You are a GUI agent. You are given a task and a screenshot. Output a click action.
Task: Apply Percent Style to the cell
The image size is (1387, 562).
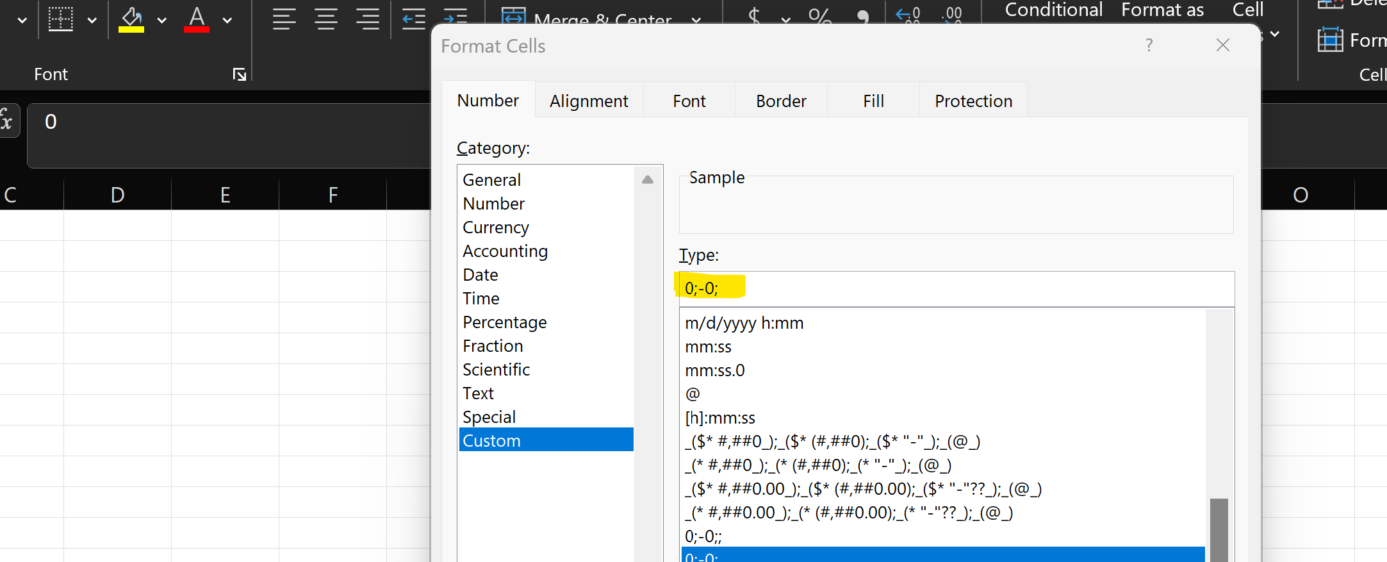[820, 15]
